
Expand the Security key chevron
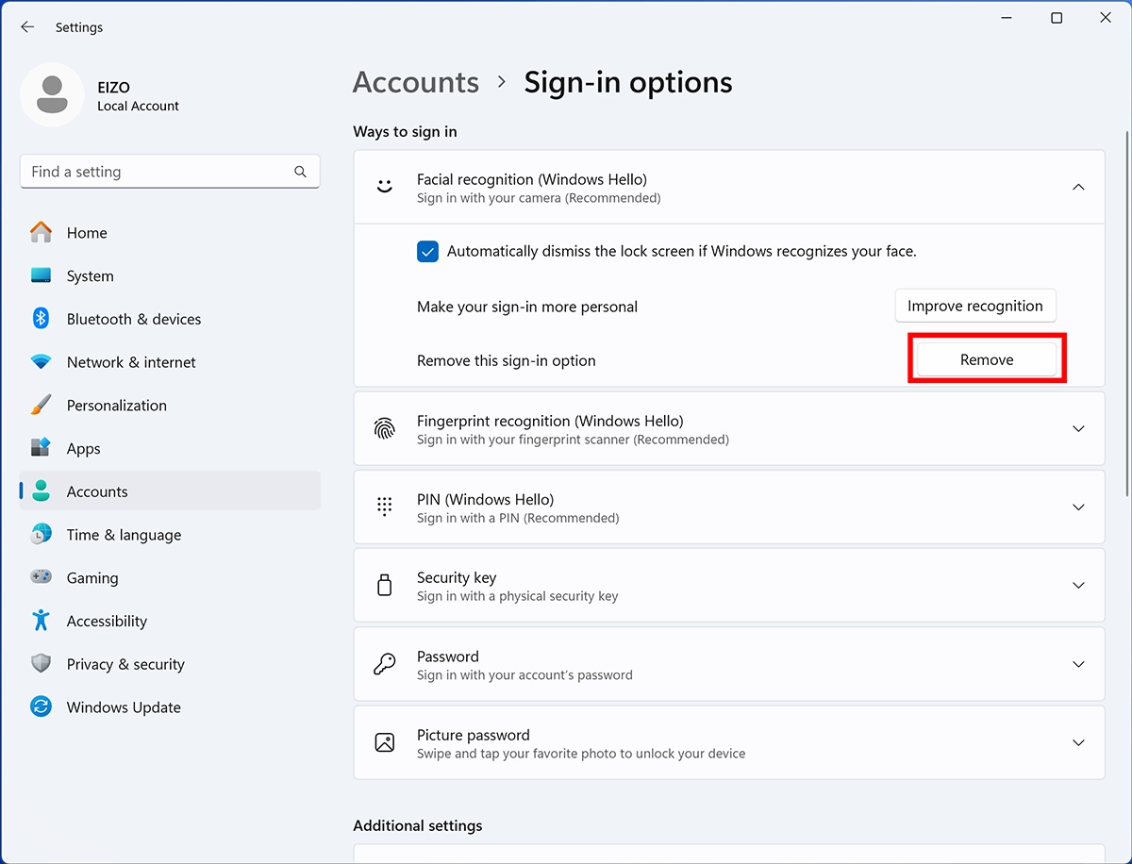pos(1078,585)
